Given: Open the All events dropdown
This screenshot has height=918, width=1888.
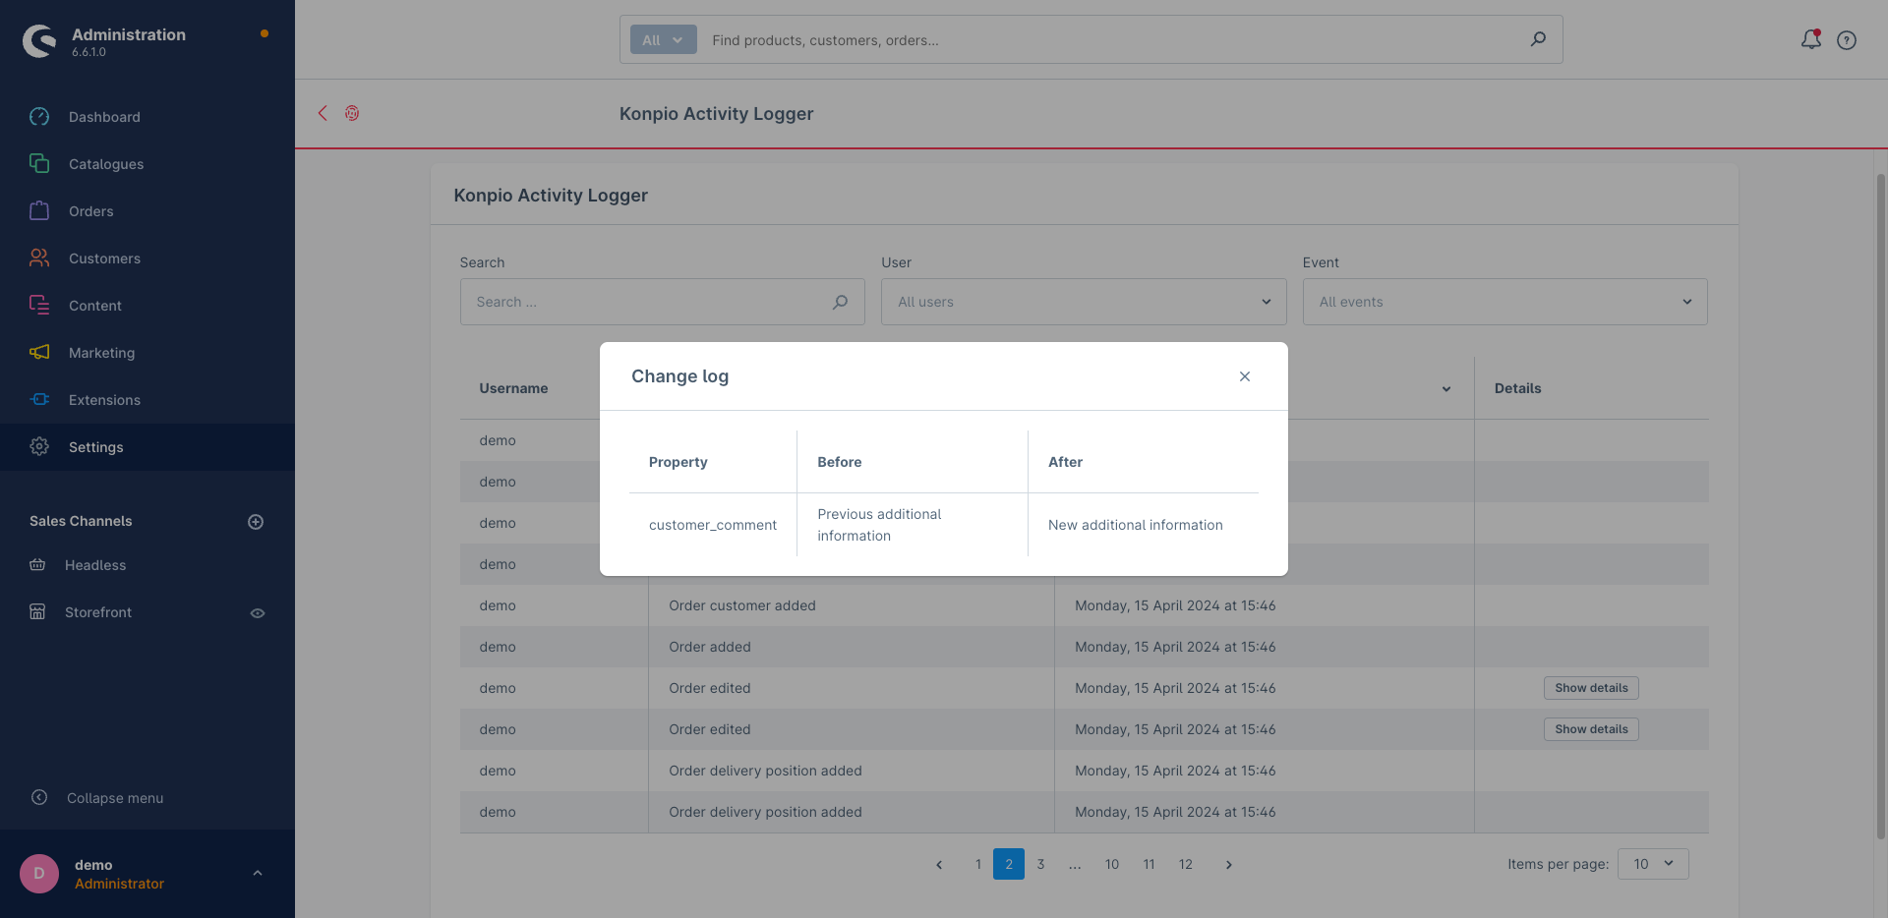Looking at the screenshot, I should (x=1504, y=302).
